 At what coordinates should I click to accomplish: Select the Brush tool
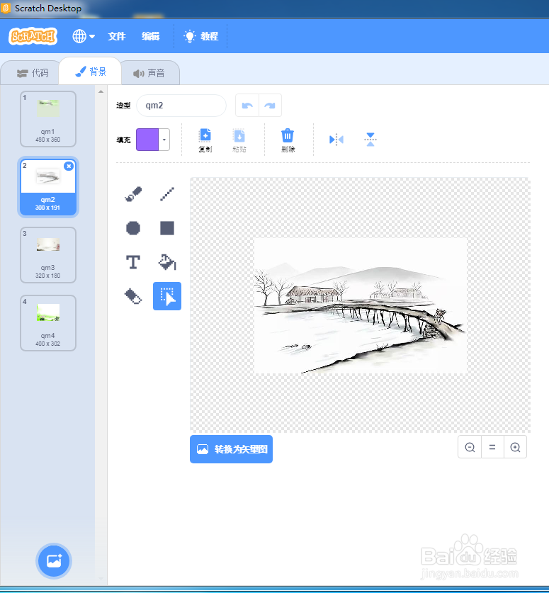pyautogui.click(x=133, y=194)
